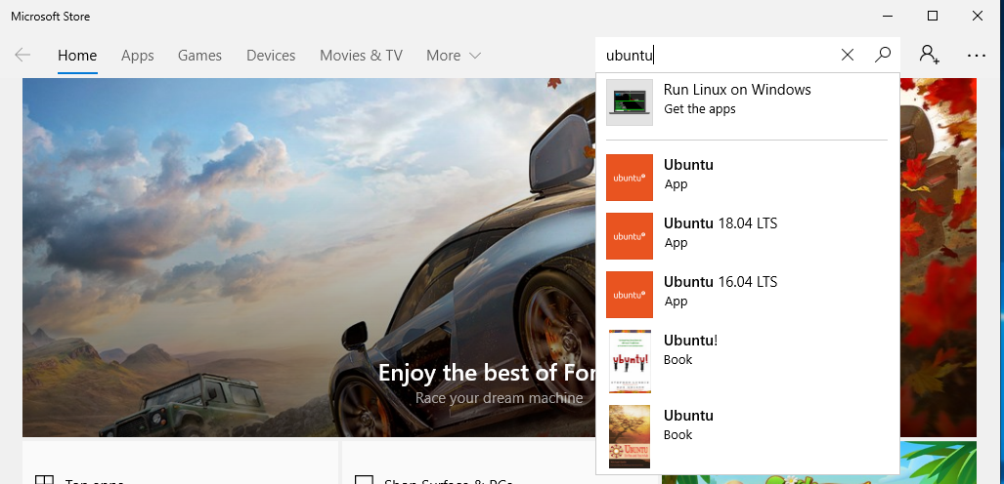The height and width of the screenshot is (484, 1004).
Task: Open the Movies & TV tab
Action: pos(361,56)
